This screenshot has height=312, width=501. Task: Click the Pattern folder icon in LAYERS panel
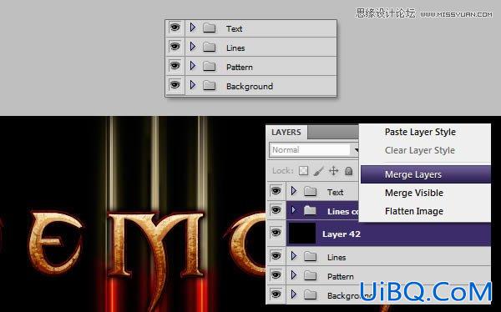[311, 275]
